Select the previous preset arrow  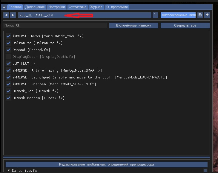click(x=6, y=15)
